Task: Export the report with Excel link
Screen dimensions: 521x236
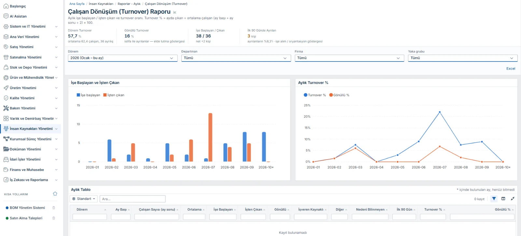Action: tap(511, 69)
